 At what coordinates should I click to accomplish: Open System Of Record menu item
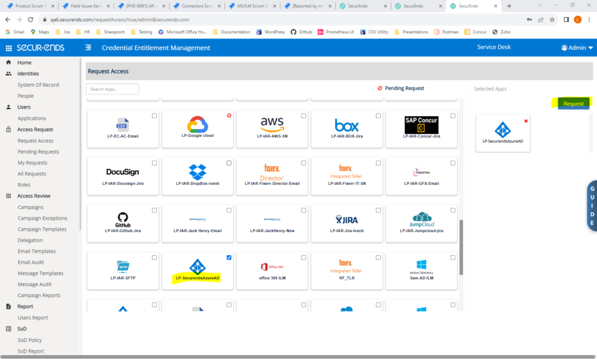click(38, 85)
